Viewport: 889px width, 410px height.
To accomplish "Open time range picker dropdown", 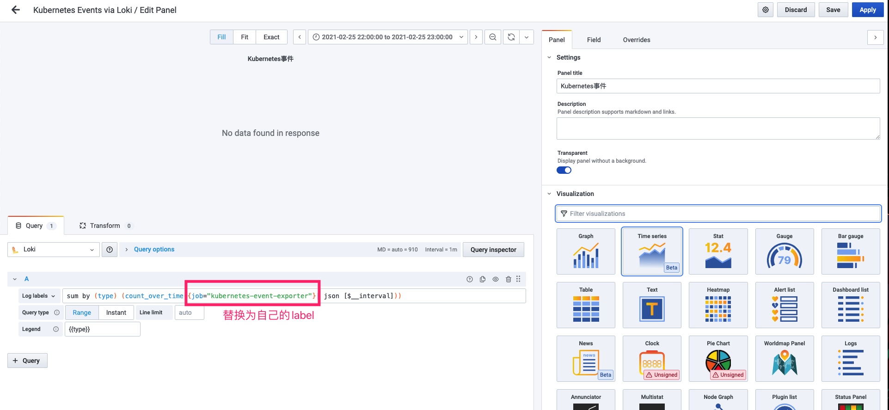I will 387,37.
